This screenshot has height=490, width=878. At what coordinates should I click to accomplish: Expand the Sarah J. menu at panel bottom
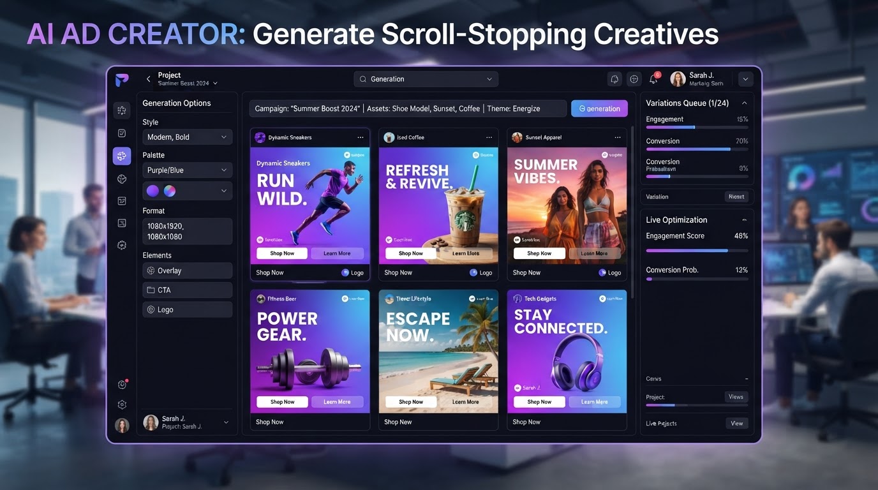tap(225, 422)
